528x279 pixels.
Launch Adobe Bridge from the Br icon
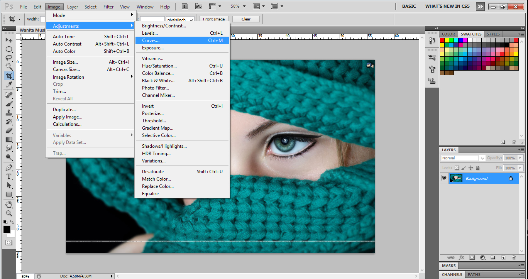pyautogui.click(x=185, y=7)
